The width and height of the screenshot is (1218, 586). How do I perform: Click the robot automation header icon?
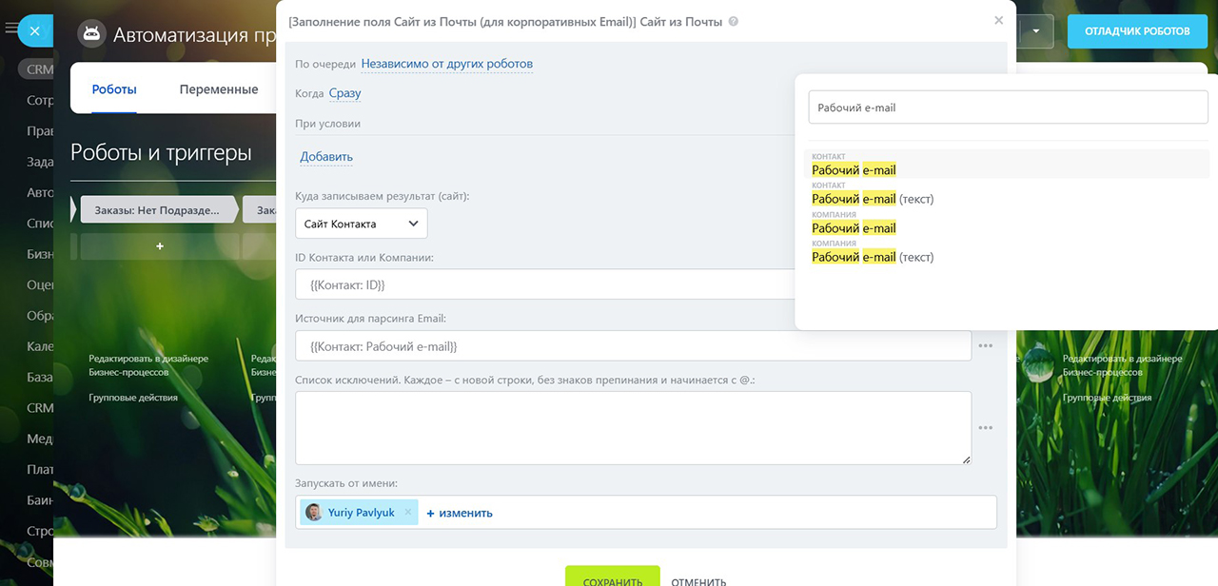coord(91,34)
